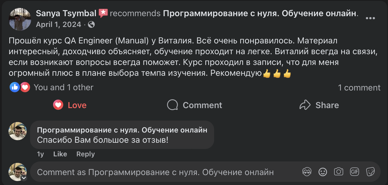
Task: Click inside the comment input field
Action: pyautogui.click(x=156, y=172)
